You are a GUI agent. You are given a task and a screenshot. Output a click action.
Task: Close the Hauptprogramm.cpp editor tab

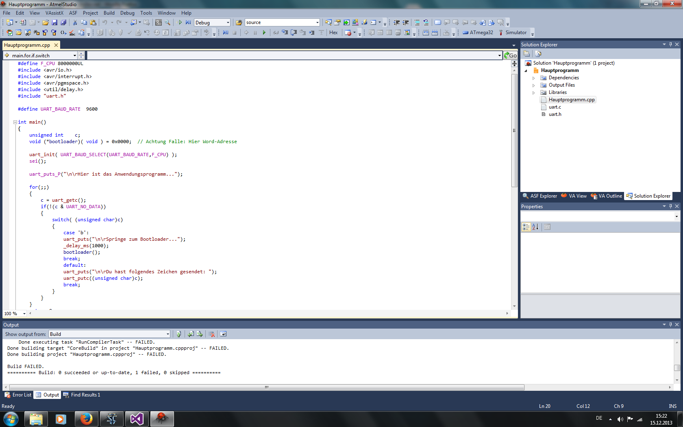56,45
